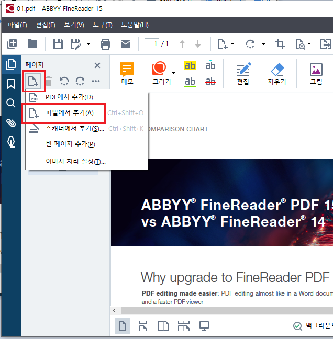
Task: Select the Crop pages tool
Action: [x=280, y=44]
